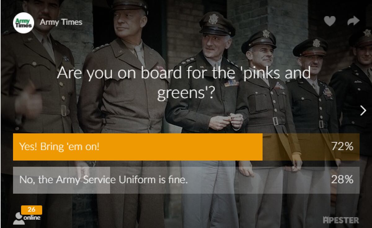Click the unfilled part of the Yes bar
This screenshot has height=228, width=372.
tap(311, 147)
